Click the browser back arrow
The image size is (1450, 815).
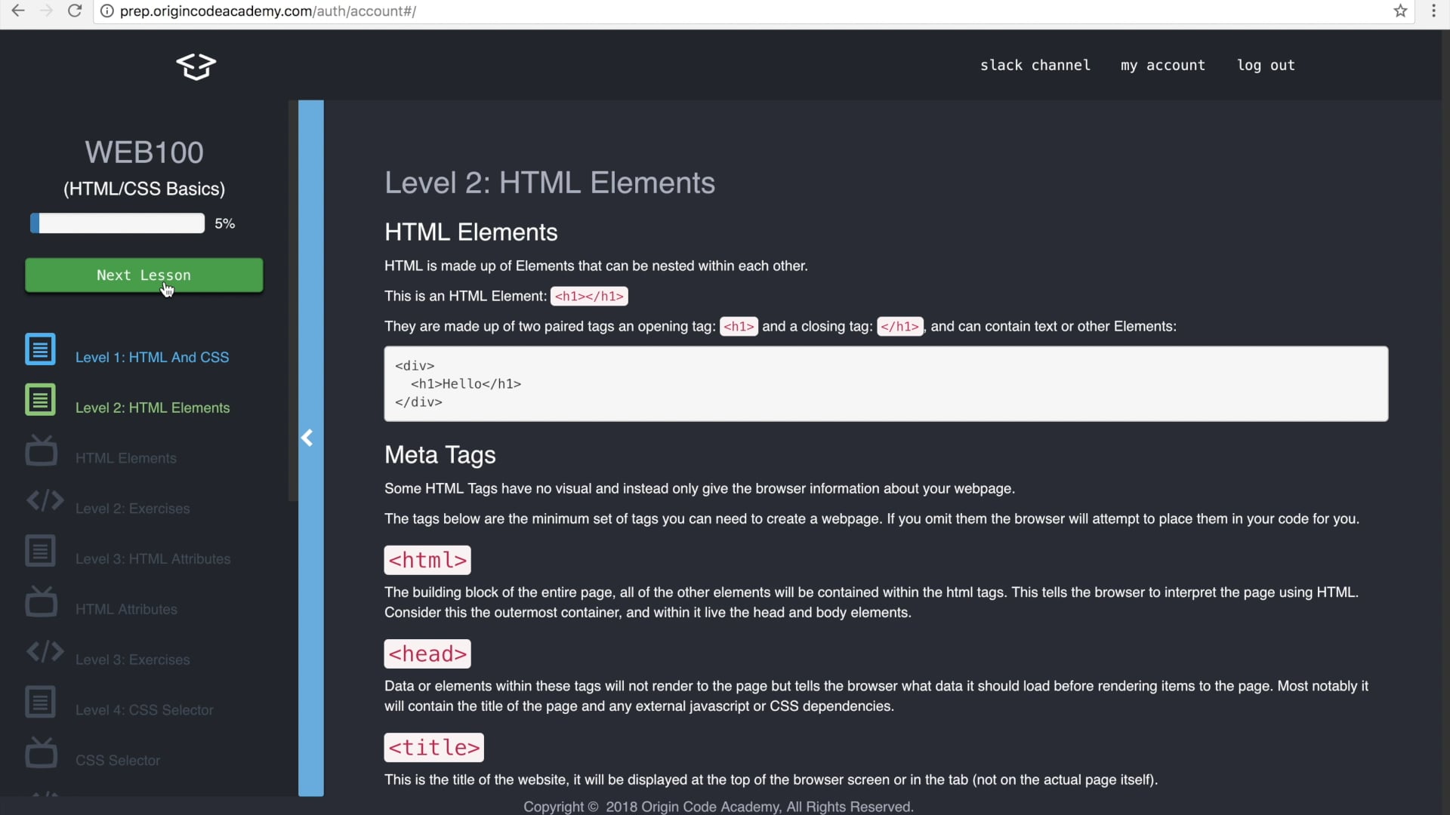18,11
